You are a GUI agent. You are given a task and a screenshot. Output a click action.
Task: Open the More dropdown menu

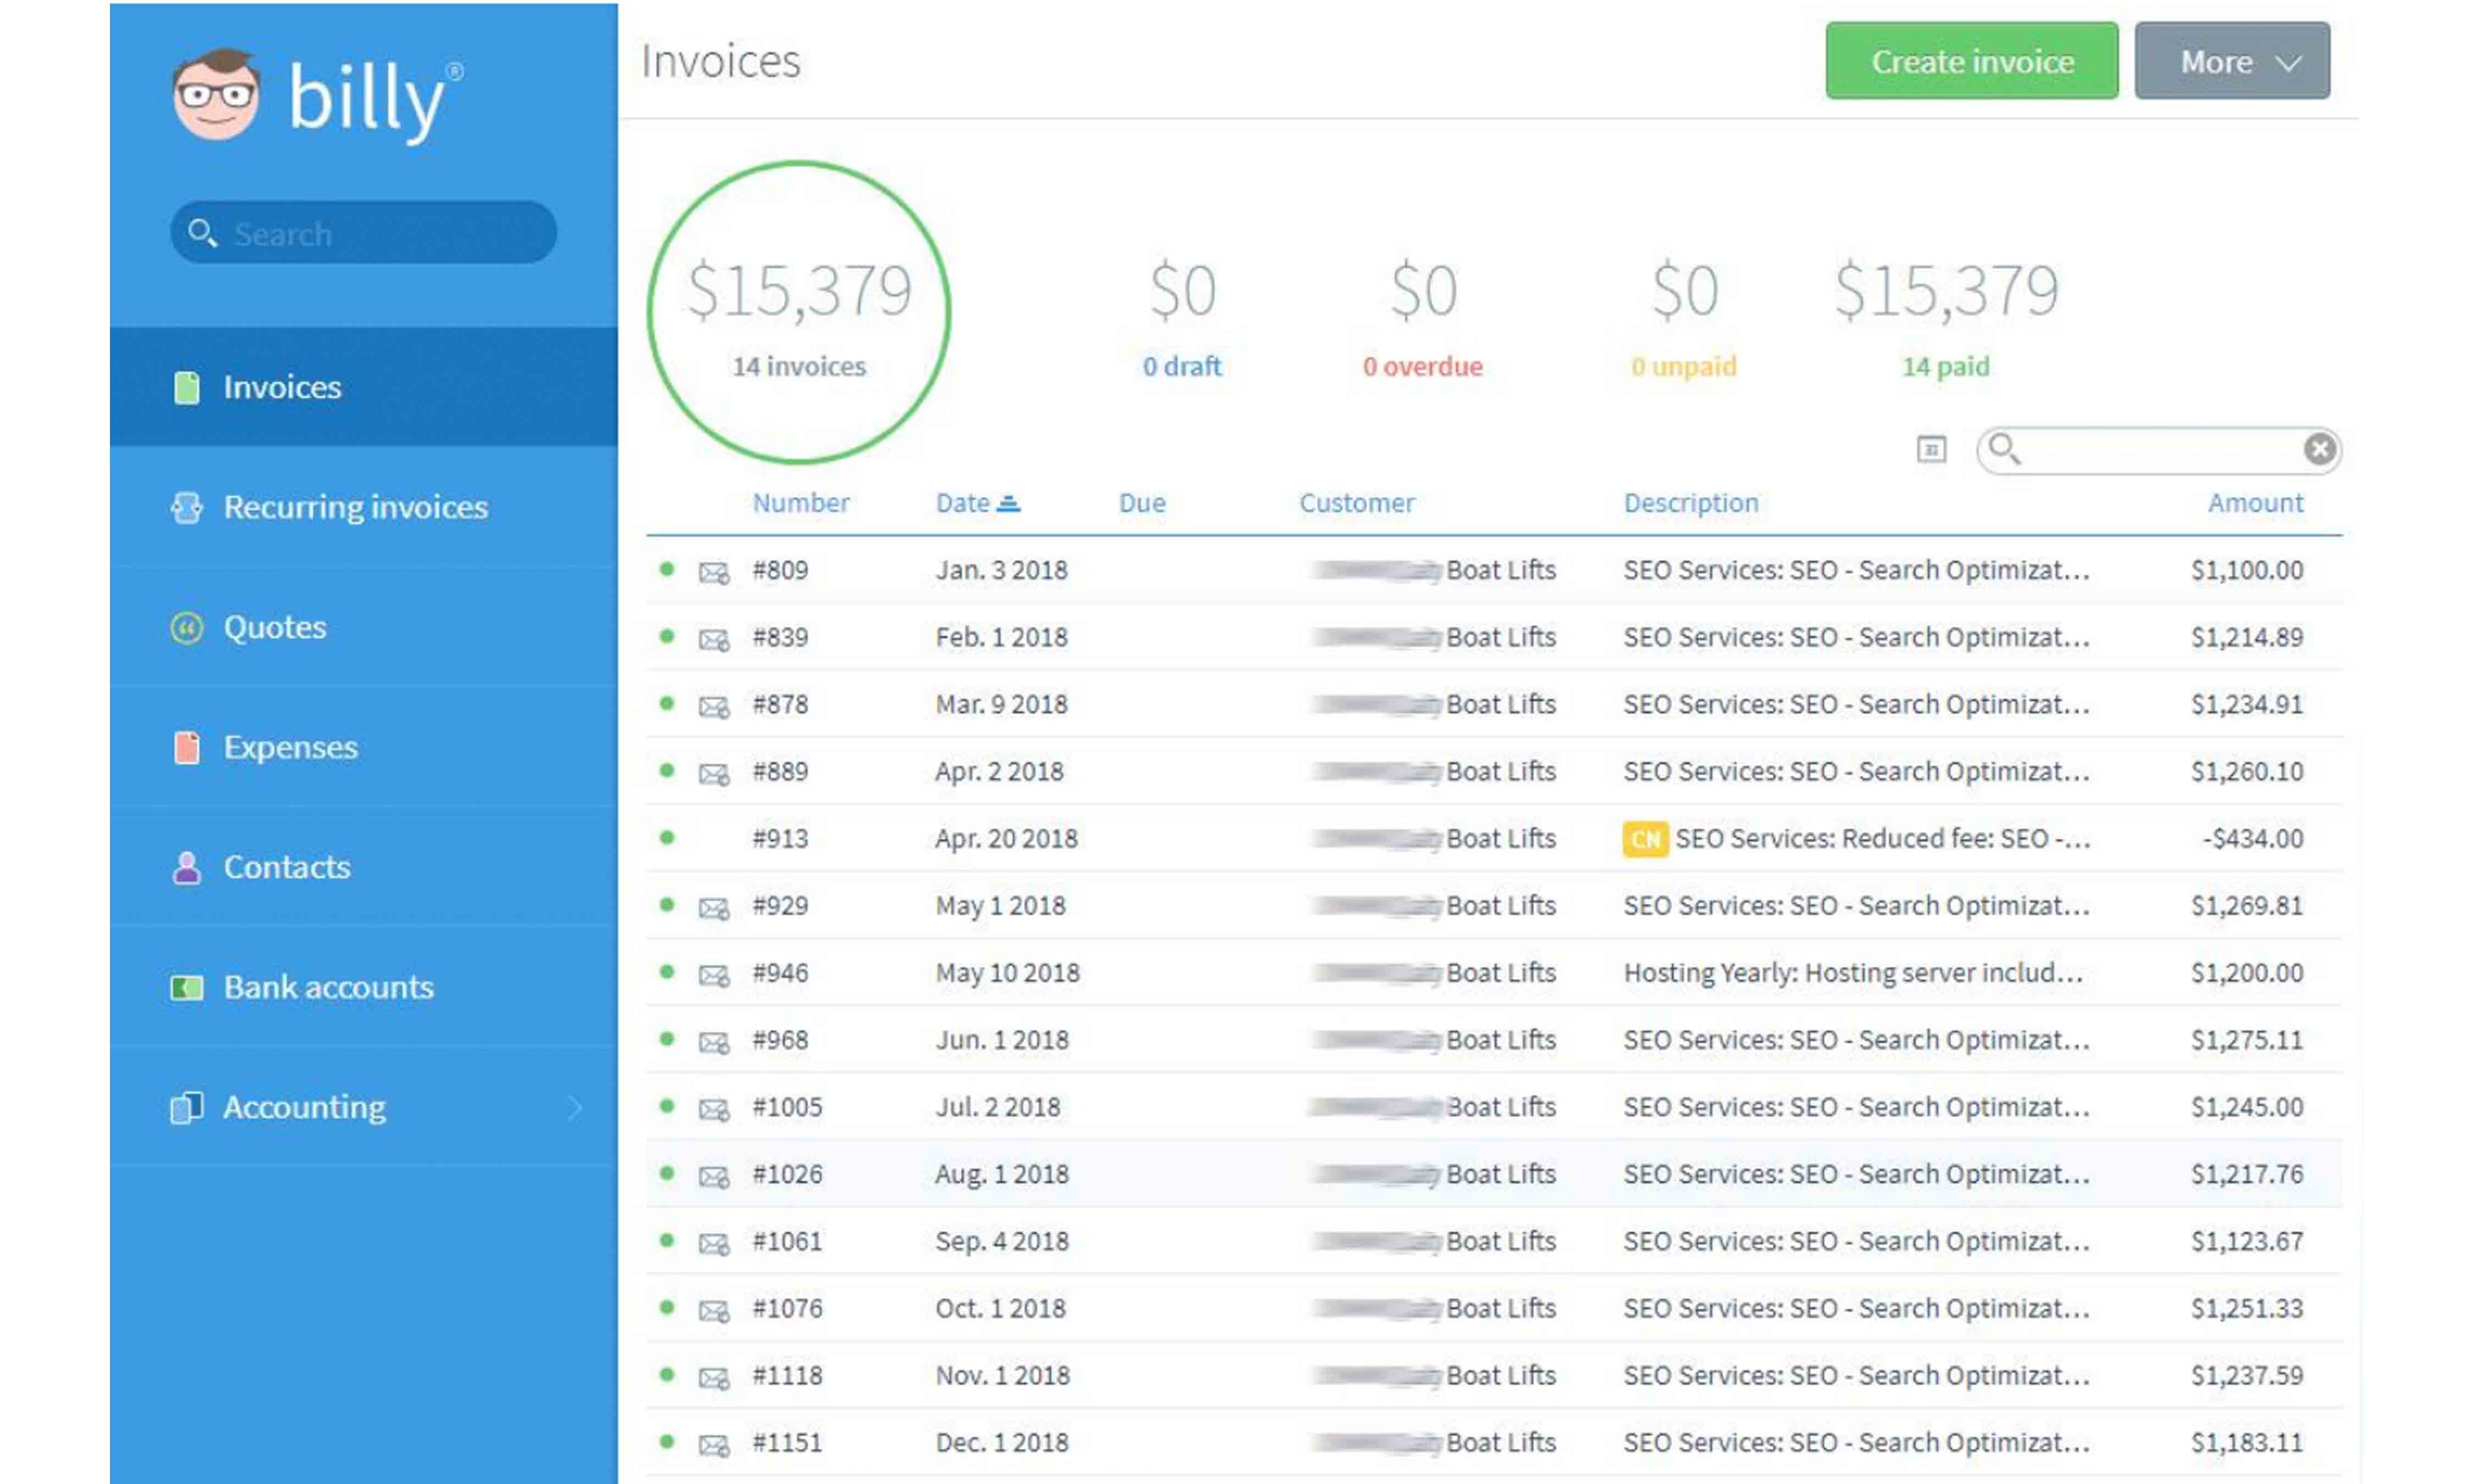(x=2231, y=61)
